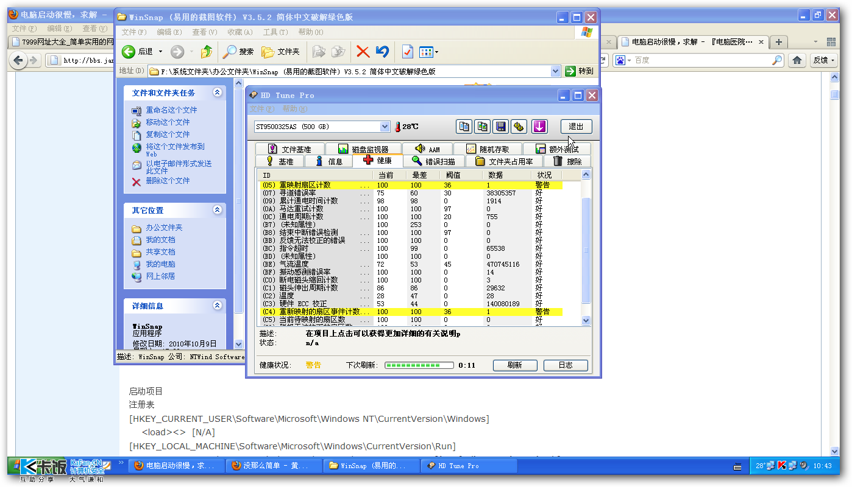Open '网上邻居' in the Other Places pane

[160, 276]
